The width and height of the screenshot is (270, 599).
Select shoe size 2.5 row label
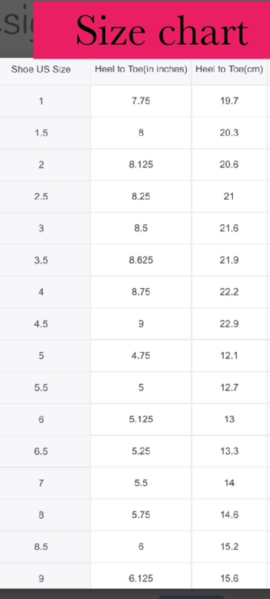[41, 197]
